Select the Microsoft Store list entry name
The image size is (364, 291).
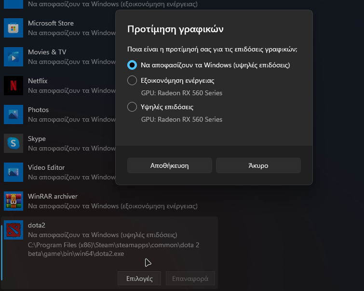[51, 23]
